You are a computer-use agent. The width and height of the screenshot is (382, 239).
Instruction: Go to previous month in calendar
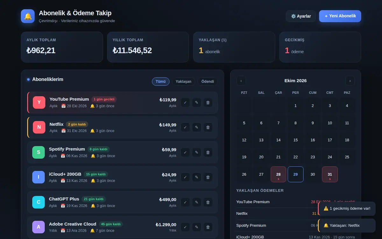tap(241, 81)
